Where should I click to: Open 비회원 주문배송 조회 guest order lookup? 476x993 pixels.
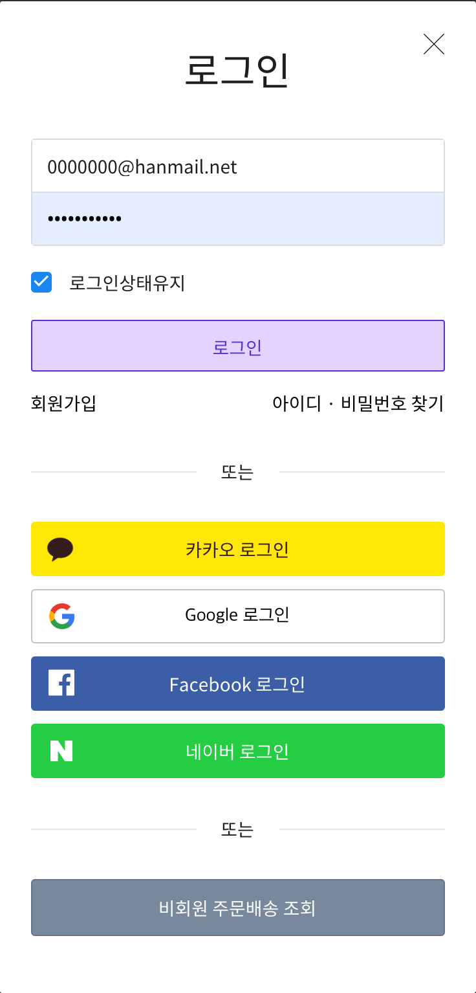238,908
